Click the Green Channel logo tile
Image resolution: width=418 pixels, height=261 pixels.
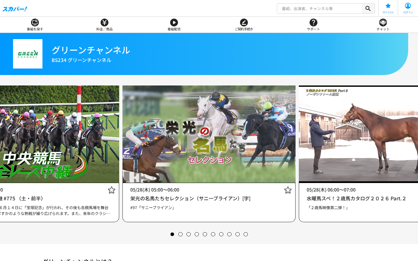tap(28, 54)
